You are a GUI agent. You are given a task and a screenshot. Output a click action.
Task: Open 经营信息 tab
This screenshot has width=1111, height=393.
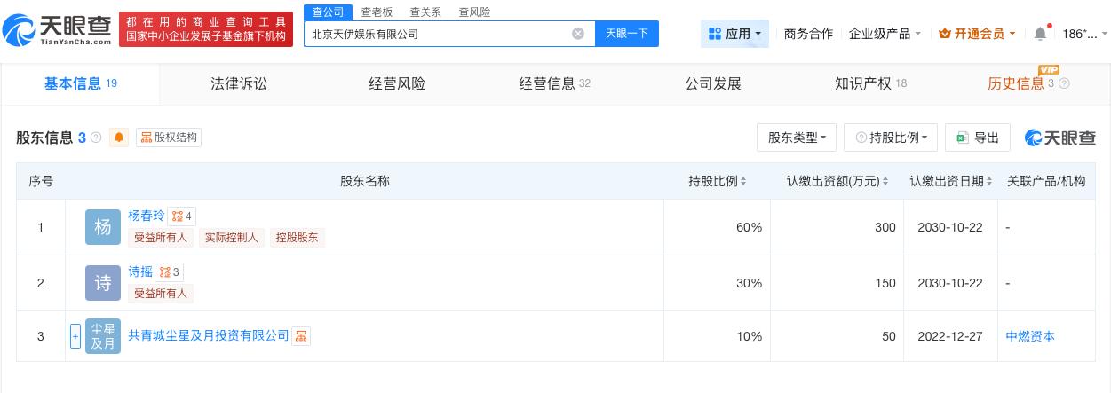[x=555, y=83]
